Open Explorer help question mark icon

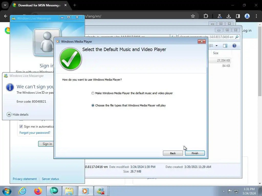pyautogui.click(x=234, y=46)
